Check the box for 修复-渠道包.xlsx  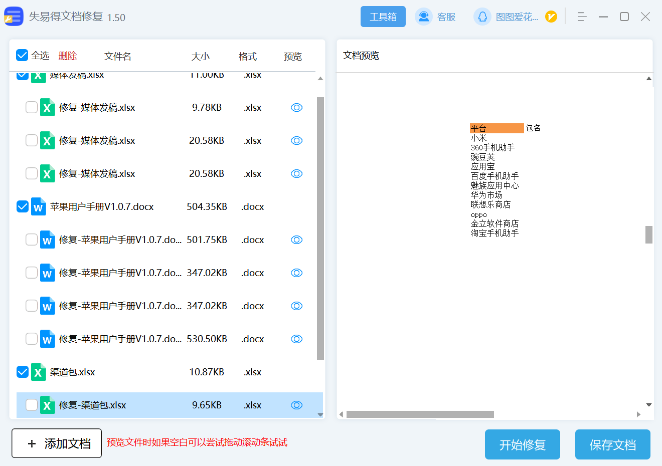click(x=31, y=405)
